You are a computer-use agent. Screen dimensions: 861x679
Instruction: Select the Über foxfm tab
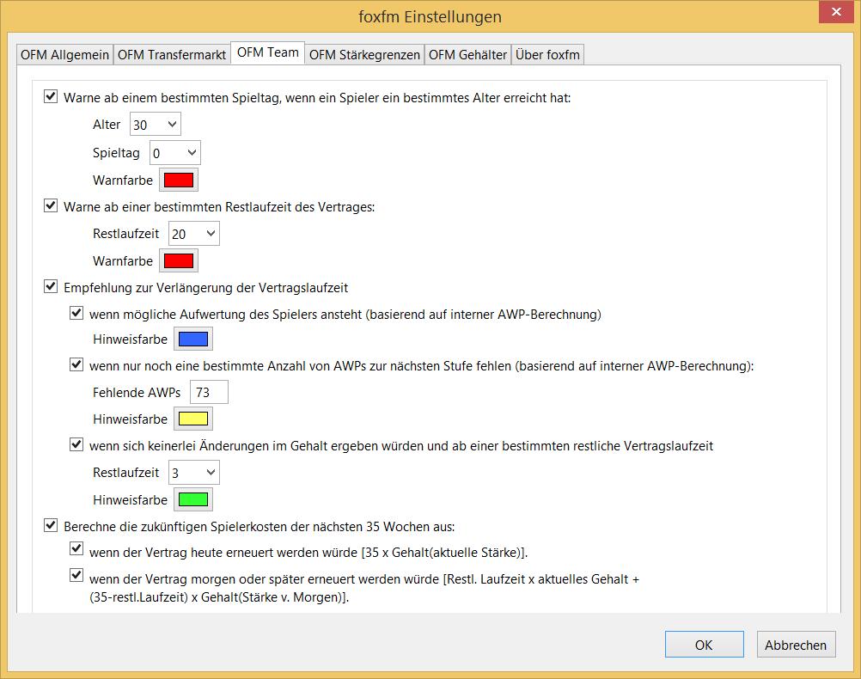(x=547, y=53)
